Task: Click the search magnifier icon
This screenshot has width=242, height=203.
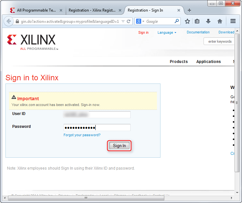Action: 177,22
